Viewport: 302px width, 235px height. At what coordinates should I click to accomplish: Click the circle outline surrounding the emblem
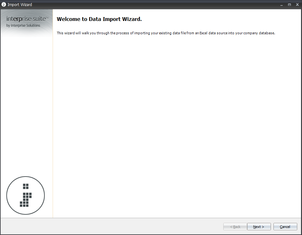point(25,177)
